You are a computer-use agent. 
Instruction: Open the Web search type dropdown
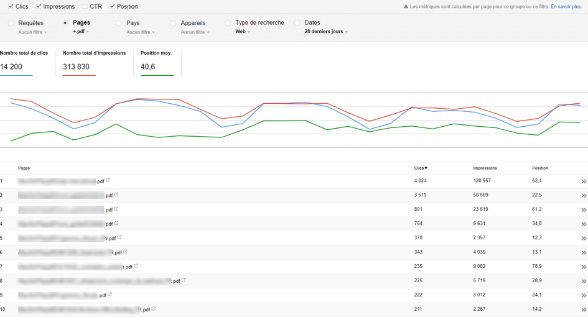(x=242, y=32)
